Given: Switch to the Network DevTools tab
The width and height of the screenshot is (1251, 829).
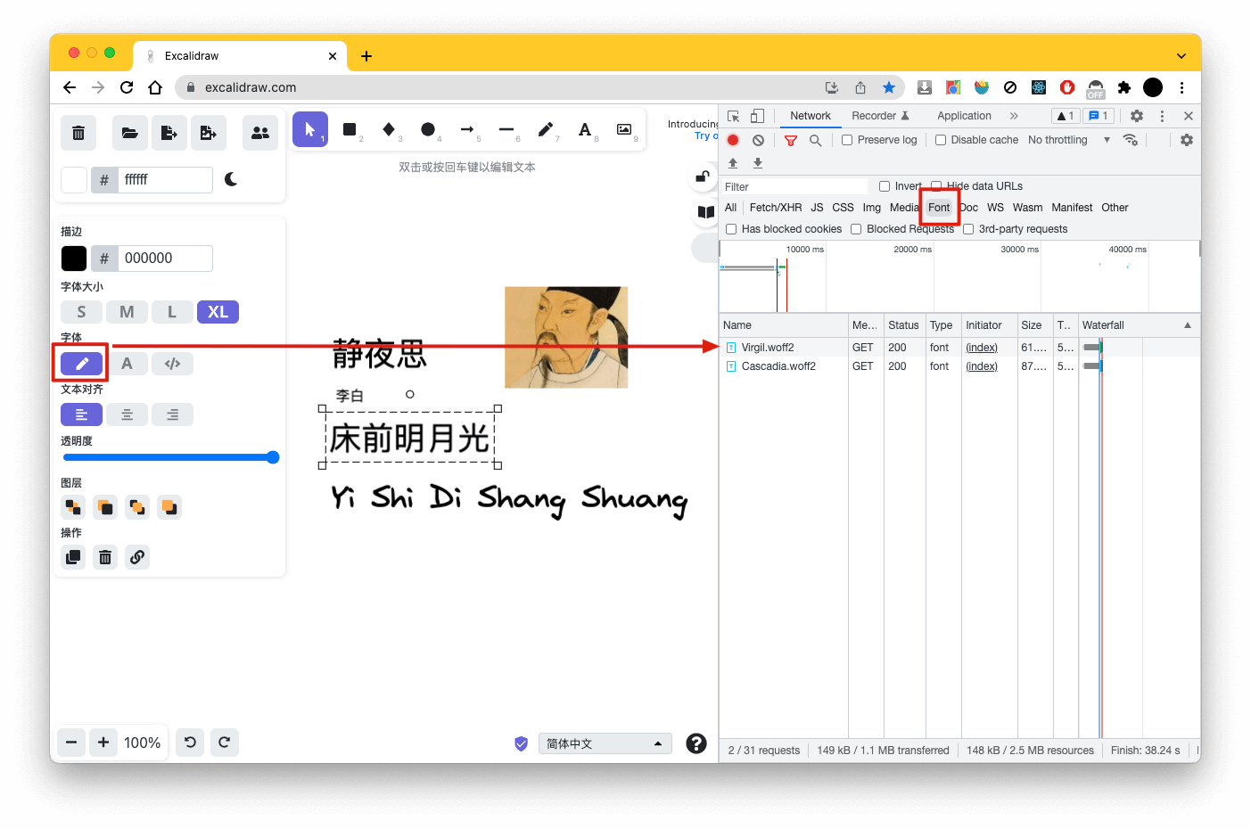Looking at the screenshot, I should (x=810, y=116).
